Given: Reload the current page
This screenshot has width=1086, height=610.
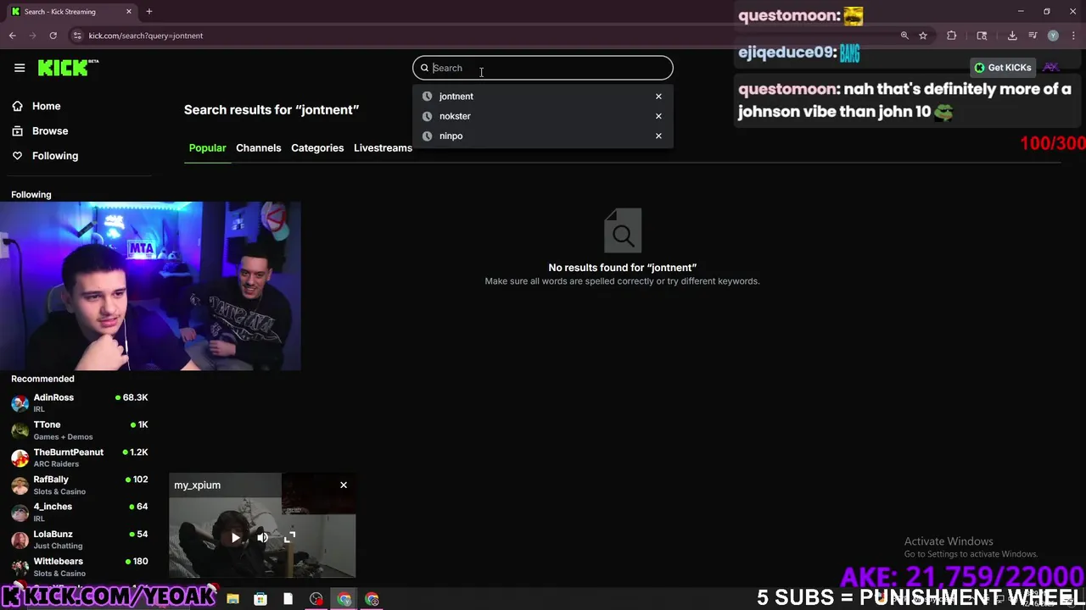Looking at the screenshot, I should point(53,36).
